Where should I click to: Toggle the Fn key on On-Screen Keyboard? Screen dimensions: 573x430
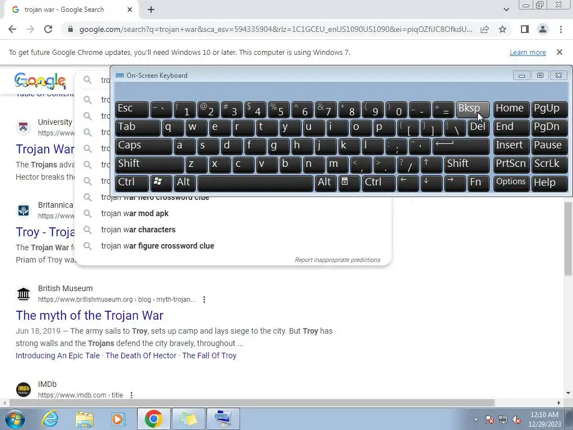click(478, 183)
